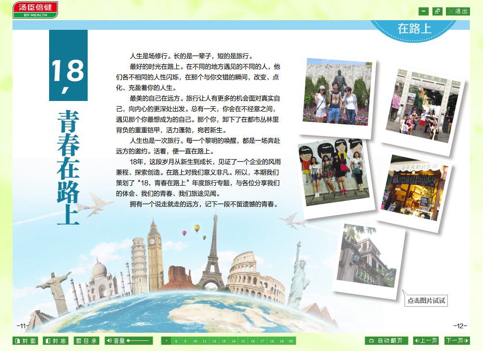Image resolution: width=483 pixels, height=351 pixels.
Task: Go to the front cover (封面)
Action: point(25,341)
